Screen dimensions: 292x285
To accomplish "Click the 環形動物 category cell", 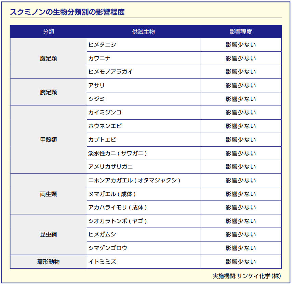I will pos(48,261).
